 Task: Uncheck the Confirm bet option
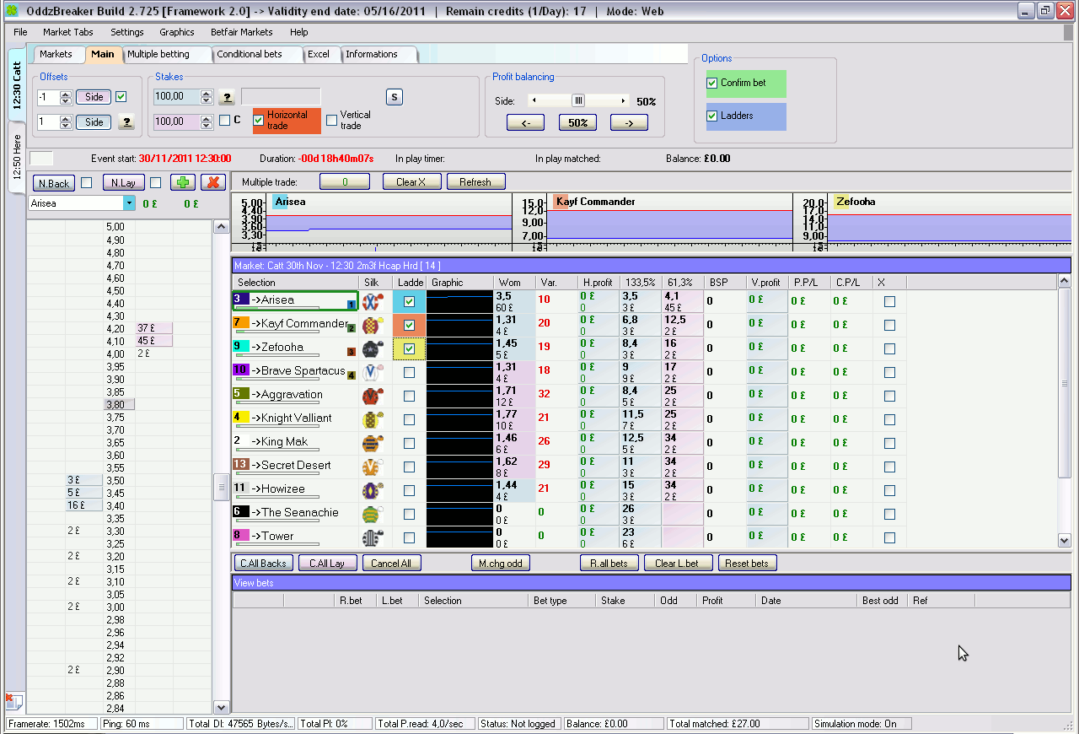tap(712, 83)
